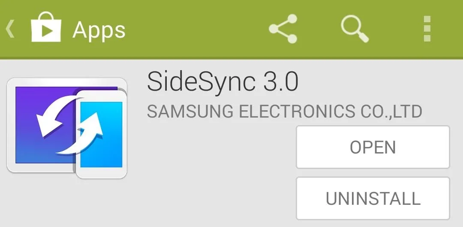Click the top node of the share icon
This screenshot has width=463, height=227.
click(292, 19)
